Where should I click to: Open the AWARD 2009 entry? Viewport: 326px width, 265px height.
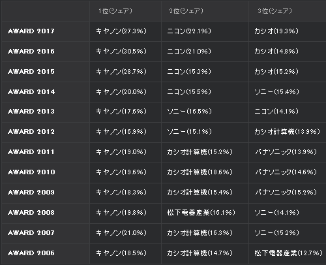(31, 193)
